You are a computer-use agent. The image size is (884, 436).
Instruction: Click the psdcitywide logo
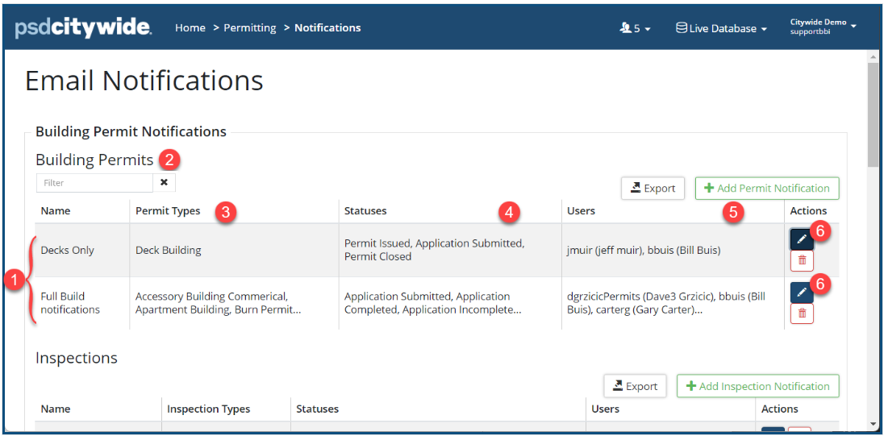(83, 28)
